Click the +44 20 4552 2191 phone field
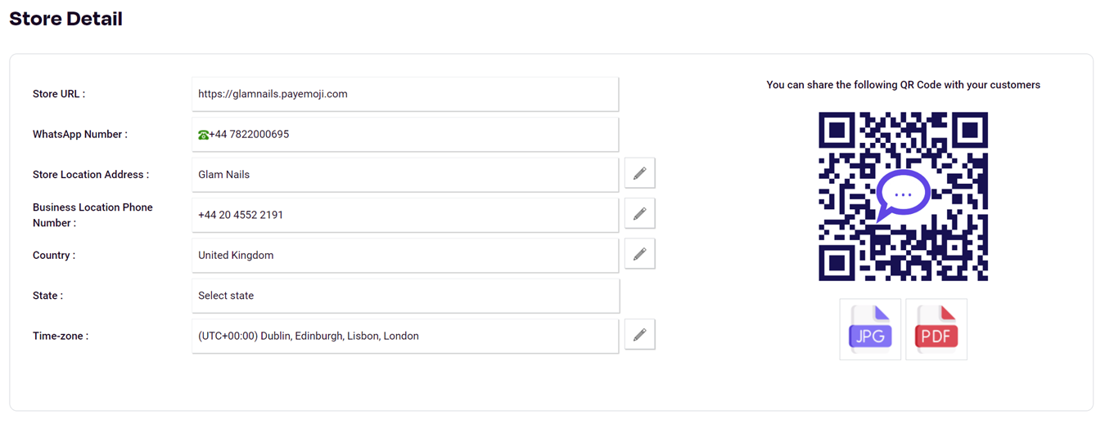This screenshot has width=1114, height=437. click(405, 215)
